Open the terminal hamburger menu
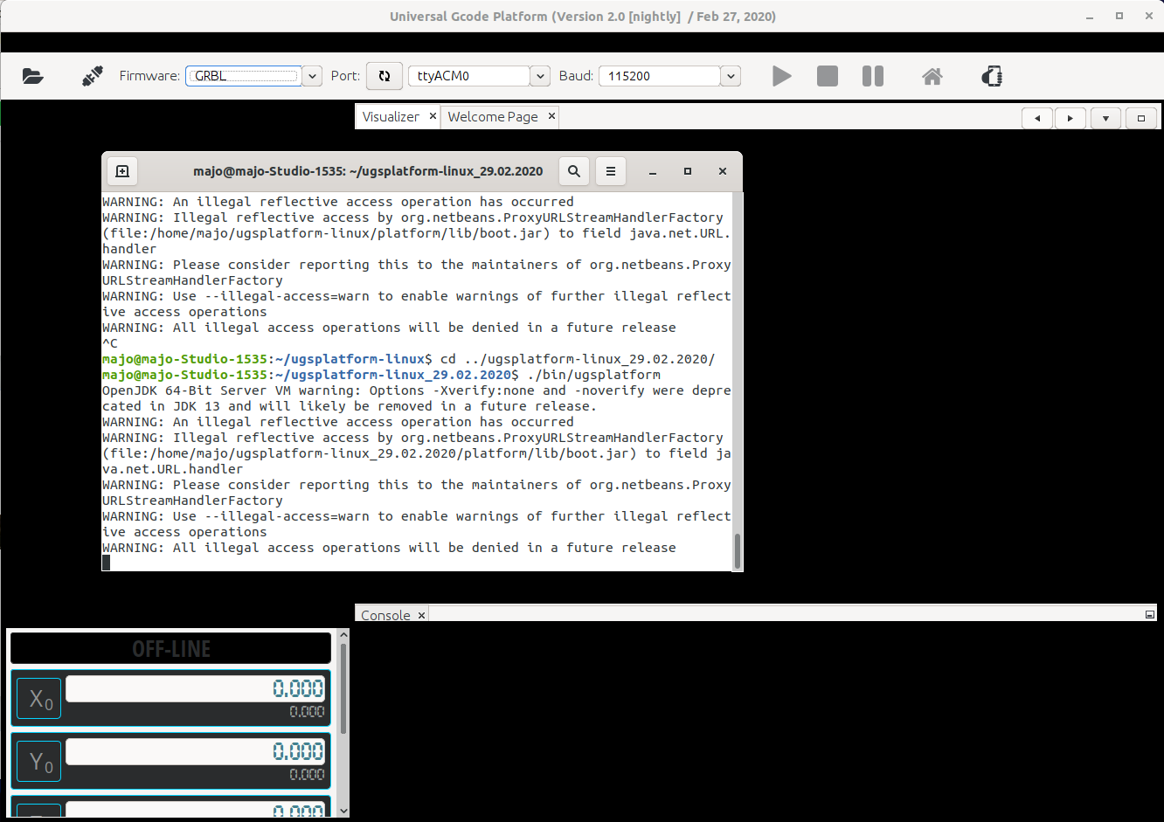The height and width of the screenshot is (822, 1164). (611, 171)
